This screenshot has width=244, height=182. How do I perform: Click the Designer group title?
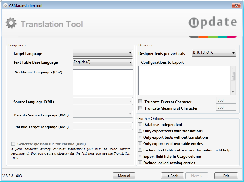pyautogui.click(x=145, y=45)
